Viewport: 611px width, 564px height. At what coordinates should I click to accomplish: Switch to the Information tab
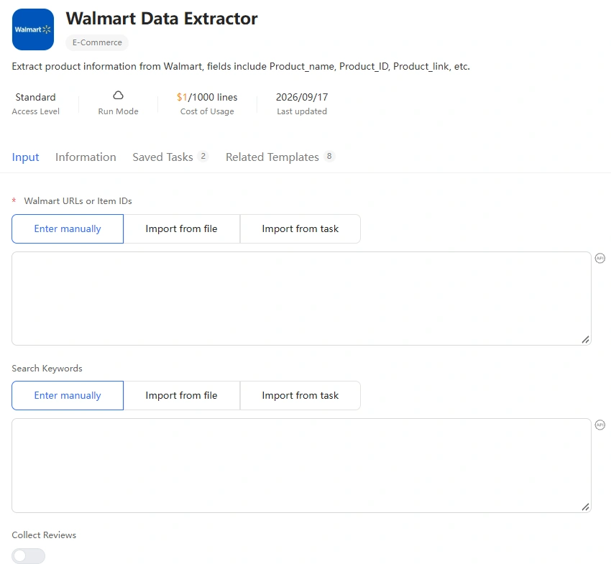86,157
